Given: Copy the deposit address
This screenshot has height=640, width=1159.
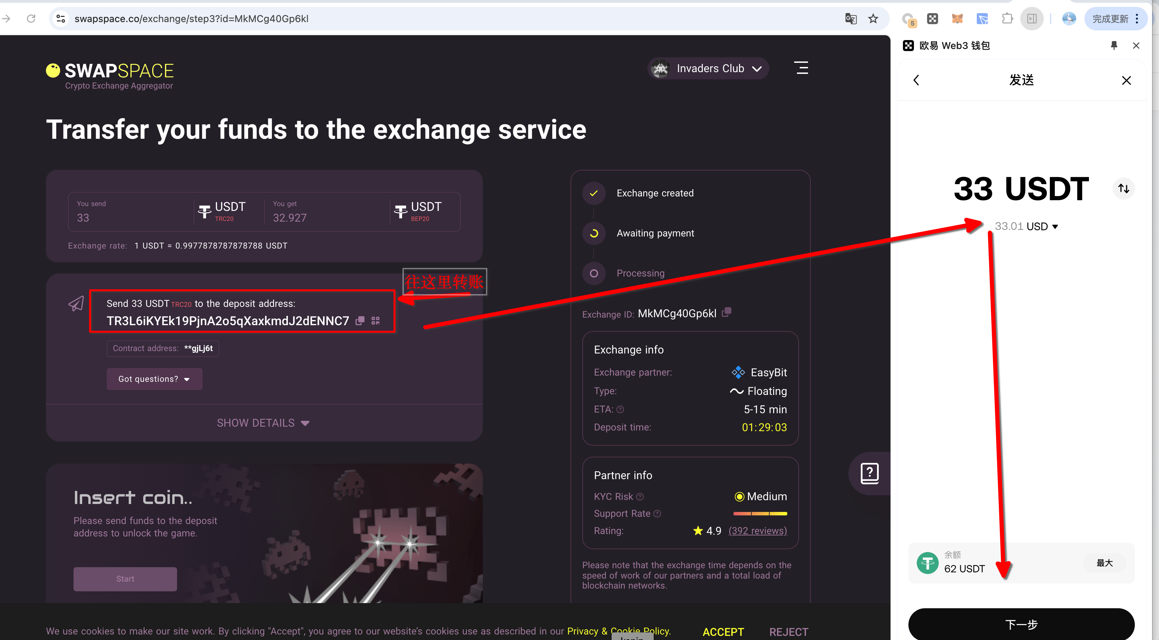Looking at the screenshot, I should coord(360,321).
